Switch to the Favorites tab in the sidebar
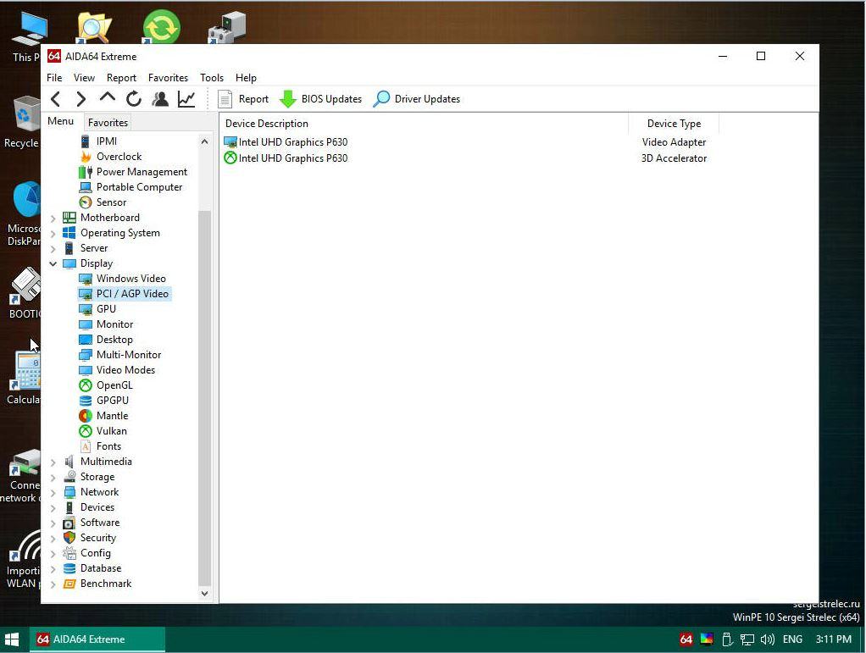 point(108,123)
